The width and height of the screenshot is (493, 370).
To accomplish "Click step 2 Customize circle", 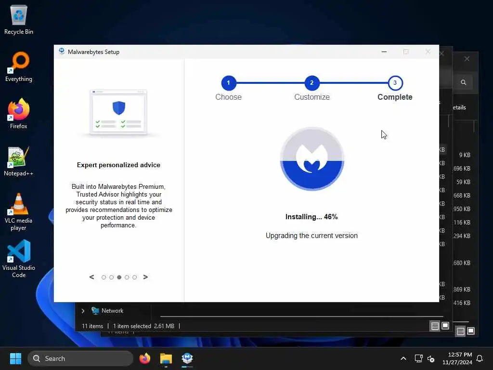I will pyautogui.click(x=312, y=83).
